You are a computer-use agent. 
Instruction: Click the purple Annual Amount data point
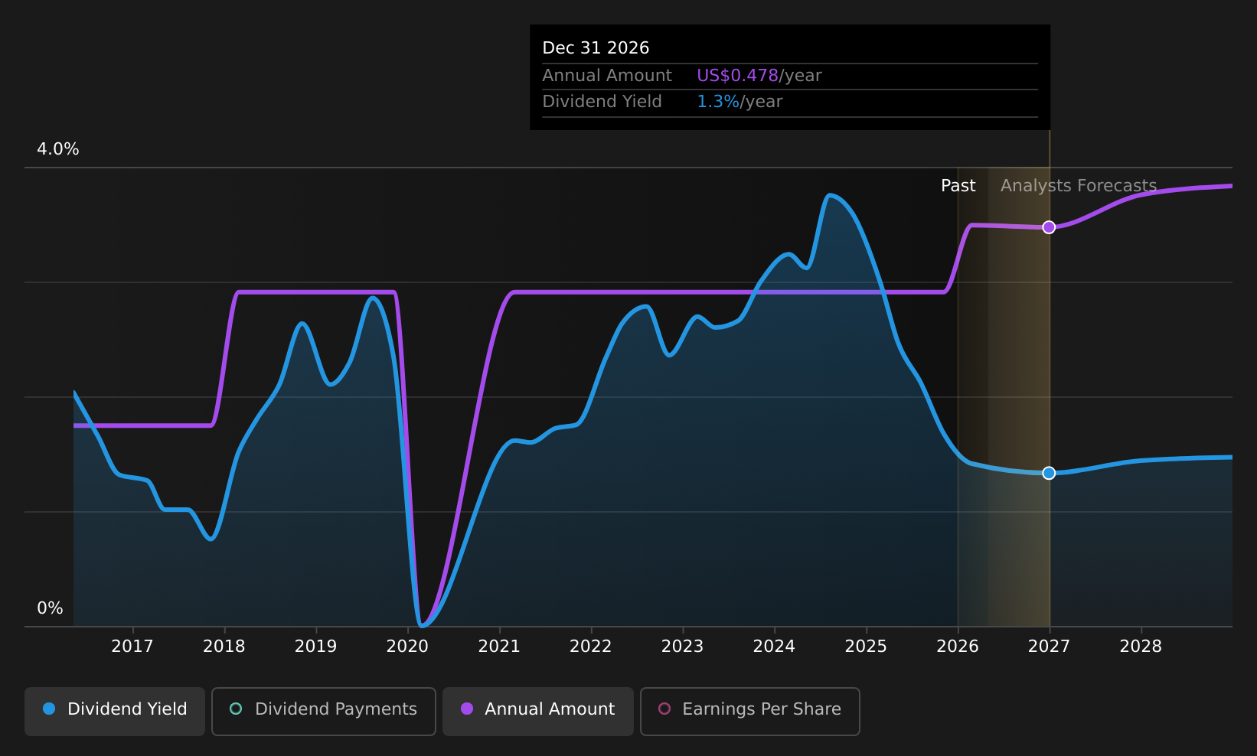1049,227
